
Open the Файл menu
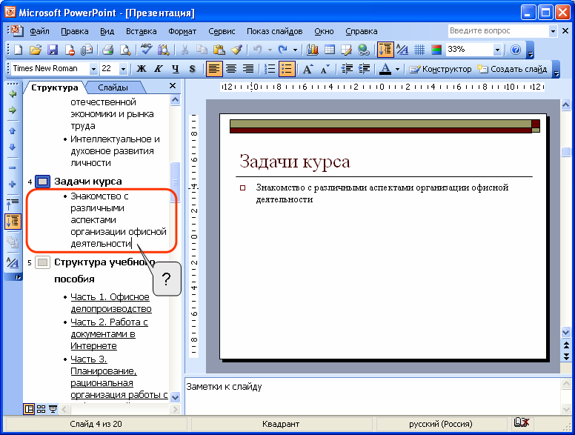(x=39, y=32)
